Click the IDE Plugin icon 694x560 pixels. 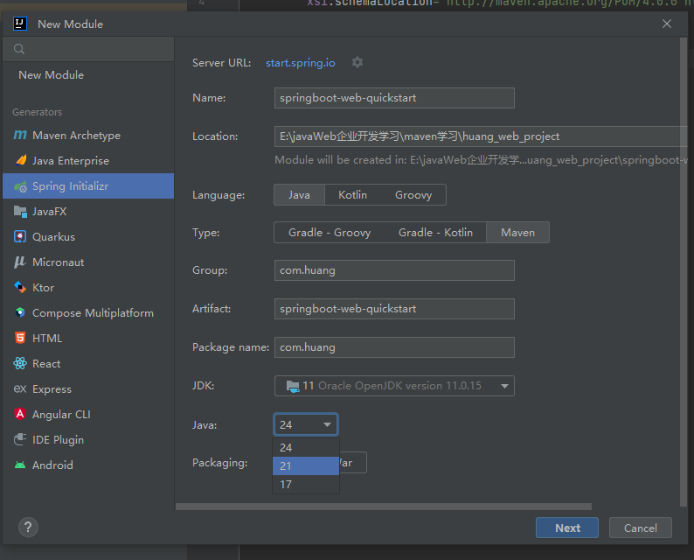(x=20, y=439)
